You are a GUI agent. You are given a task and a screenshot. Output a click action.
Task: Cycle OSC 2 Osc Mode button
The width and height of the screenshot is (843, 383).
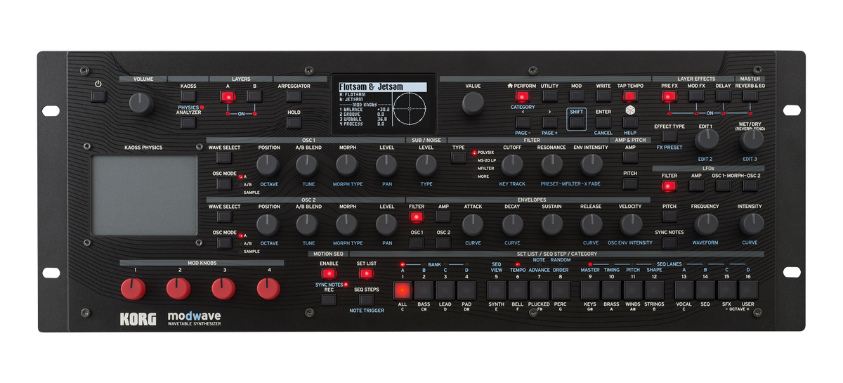pyautogui.click(x=224, y=243)
